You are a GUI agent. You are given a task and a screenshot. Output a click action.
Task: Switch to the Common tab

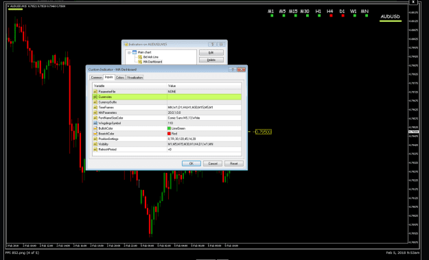96,78
